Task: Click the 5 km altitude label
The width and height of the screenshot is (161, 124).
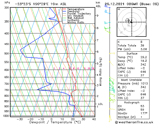Action: click(97, 64)
